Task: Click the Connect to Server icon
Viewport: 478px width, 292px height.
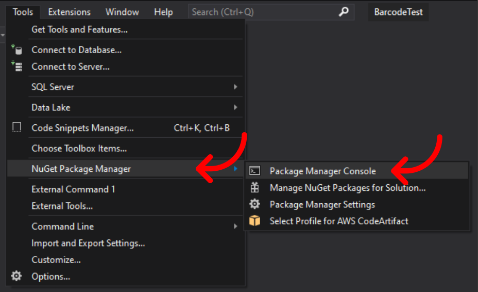Action: coord(17,66)
